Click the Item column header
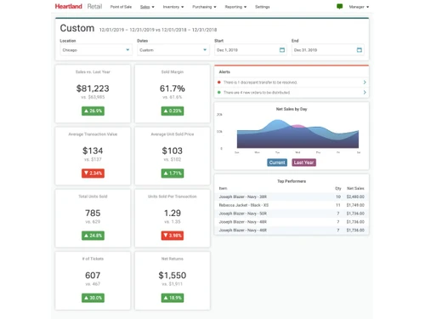Screen dimensions: 425x319 [x=223, y=188]
